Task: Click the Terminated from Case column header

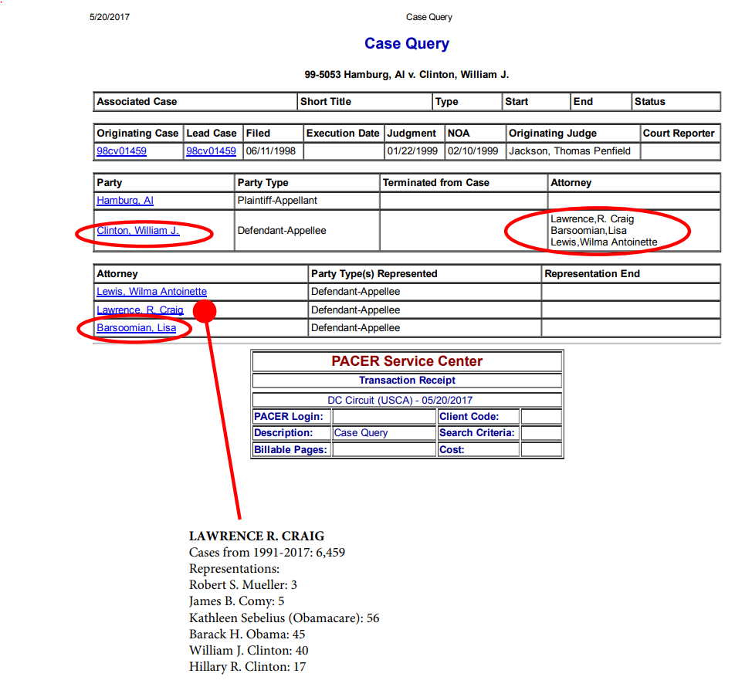Action: (436, 183)
